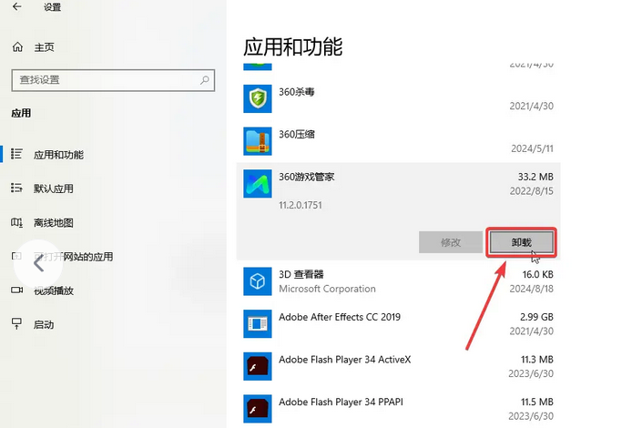Click the Adobe After Effects CC 2019 icon
The width and height of the screenshot is (622, 428).
point(258,323)
